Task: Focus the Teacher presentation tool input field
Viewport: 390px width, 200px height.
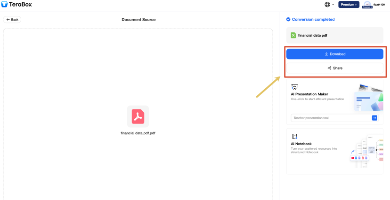Action: pyautogui.click(x=331, y=118)
